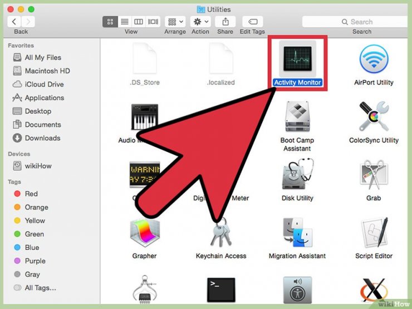Click the Share toolbar button

pyautogui.click(x=225, y=22)
